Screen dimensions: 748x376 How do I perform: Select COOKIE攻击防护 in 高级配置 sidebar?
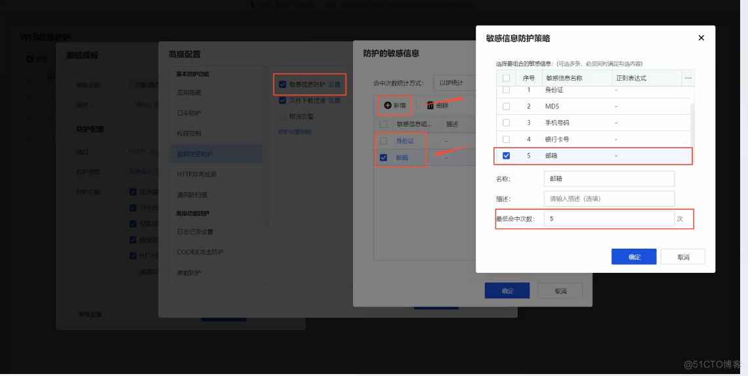[x=200, y=252]
